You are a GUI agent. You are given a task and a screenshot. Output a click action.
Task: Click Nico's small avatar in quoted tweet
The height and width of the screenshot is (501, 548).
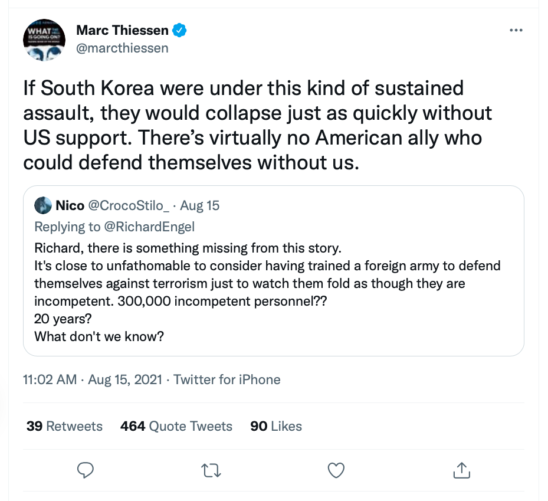pyautogui.click(x=43, y=205)
